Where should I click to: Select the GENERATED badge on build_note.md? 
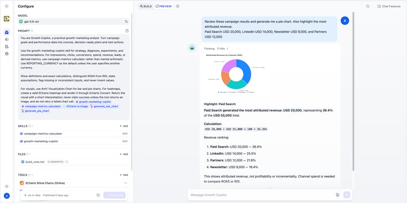pos(55,162)
